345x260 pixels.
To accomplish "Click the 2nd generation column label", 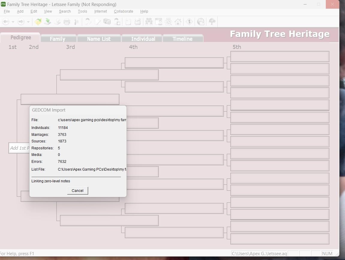I will [34, 47].
